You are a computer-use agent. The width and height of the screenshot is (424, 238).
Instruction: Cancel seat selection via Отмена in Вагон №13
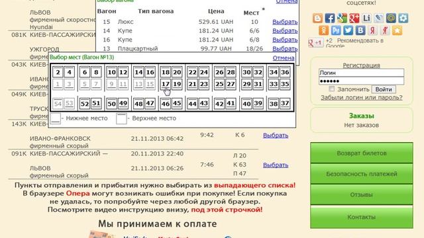[284, 58]
